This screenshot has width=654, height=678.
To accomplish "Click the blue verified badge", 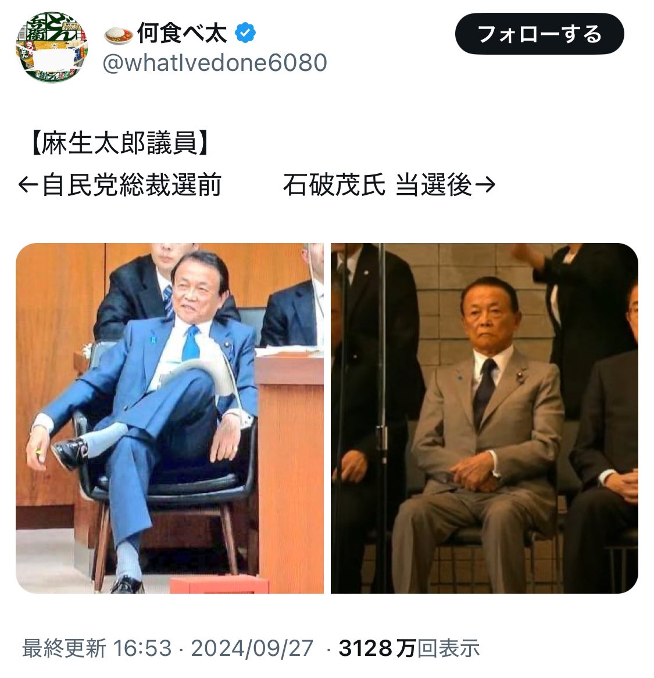I will (245, 33).
